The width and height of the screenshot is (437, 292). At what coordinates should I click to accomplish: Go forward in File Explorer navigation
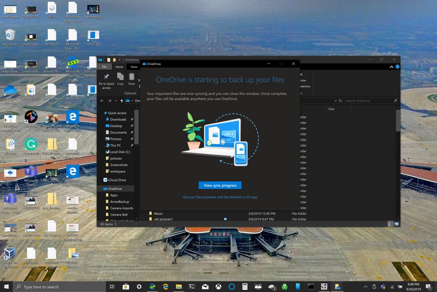click(110, 101)
